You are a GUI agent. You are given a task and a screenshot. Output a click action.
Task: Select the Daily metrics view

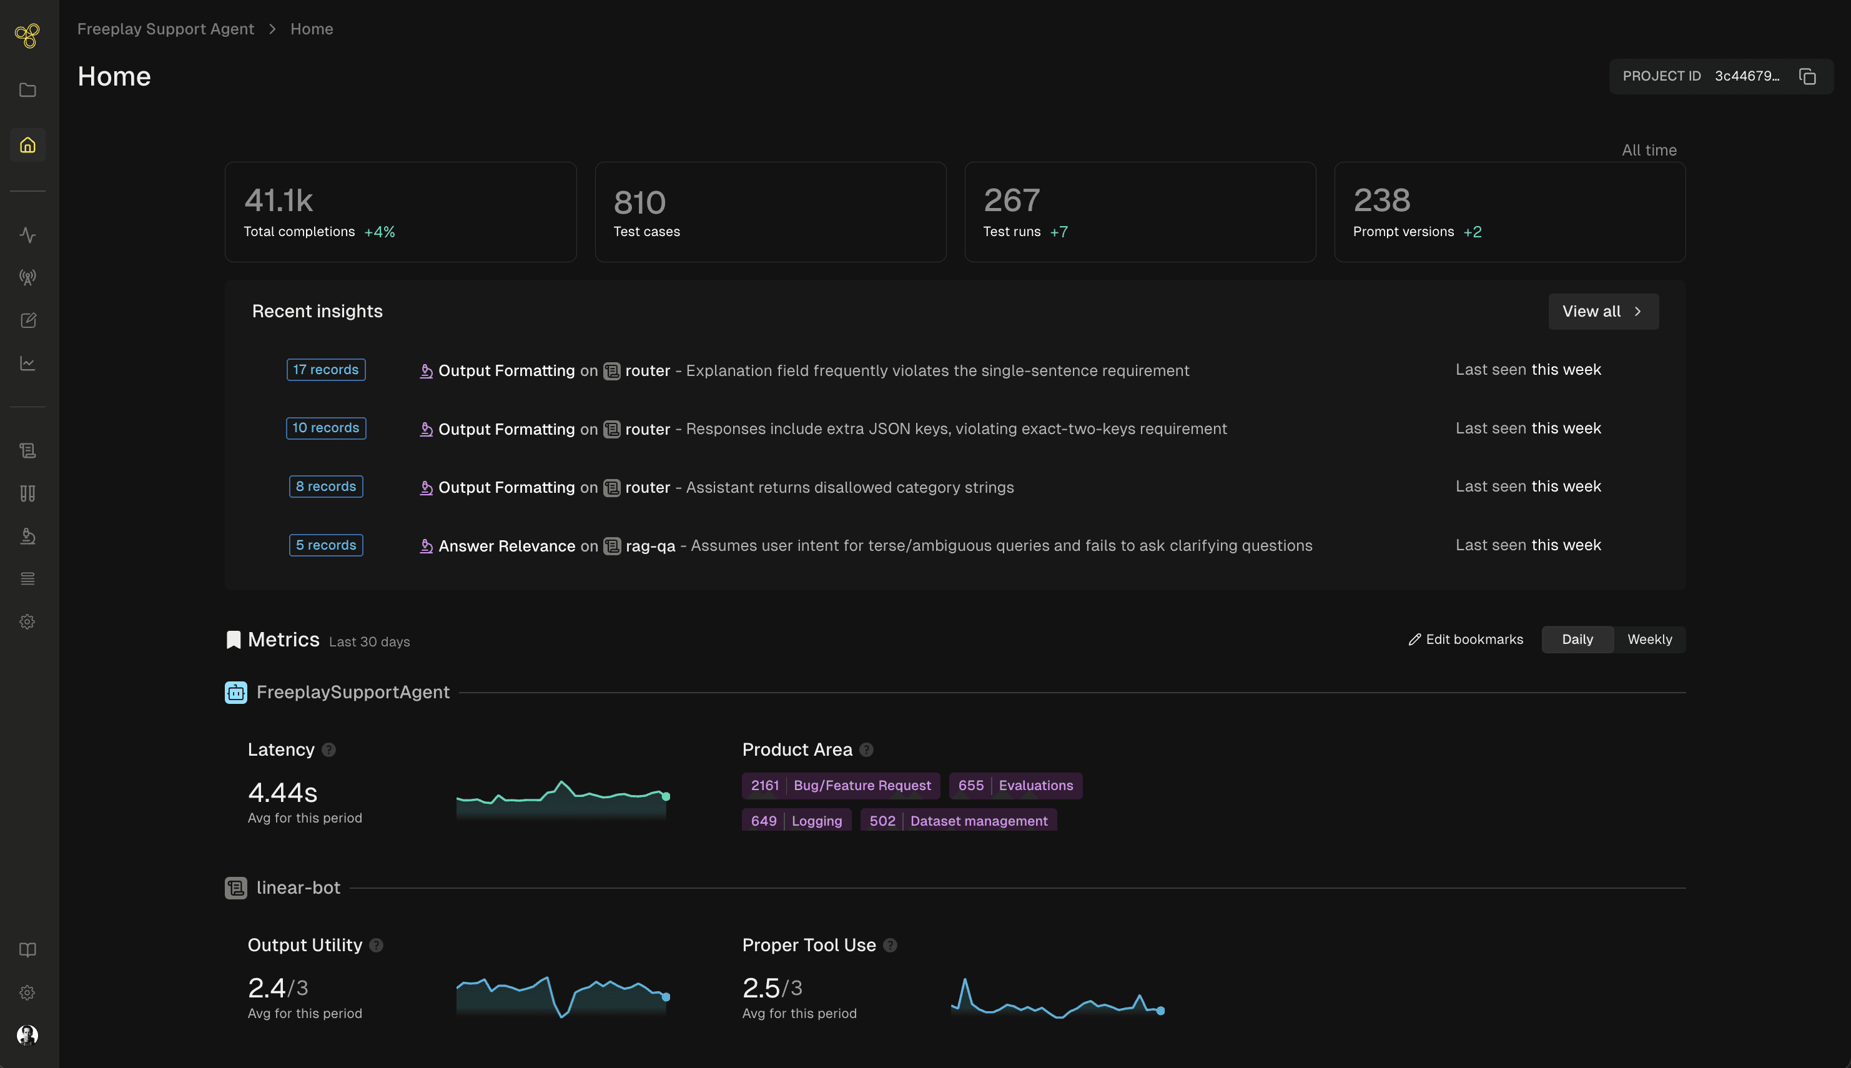(1577, 640)
